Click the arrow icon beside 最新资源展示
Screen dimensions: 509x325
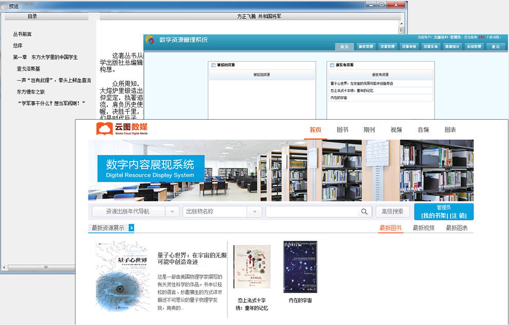[x=131, y=228]
